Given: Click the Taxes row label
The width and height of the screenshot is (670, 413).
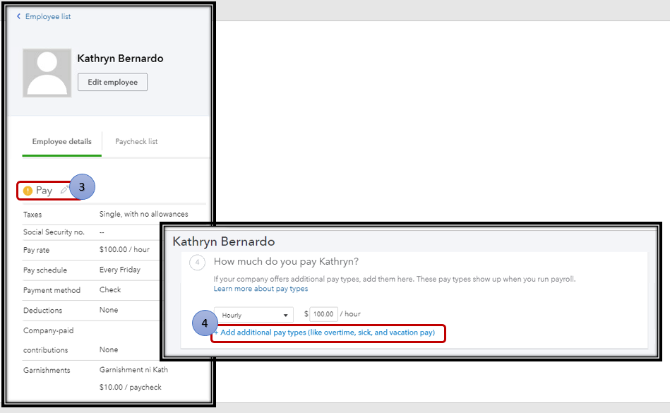Looking at the screenshot, I should (32, 215).
